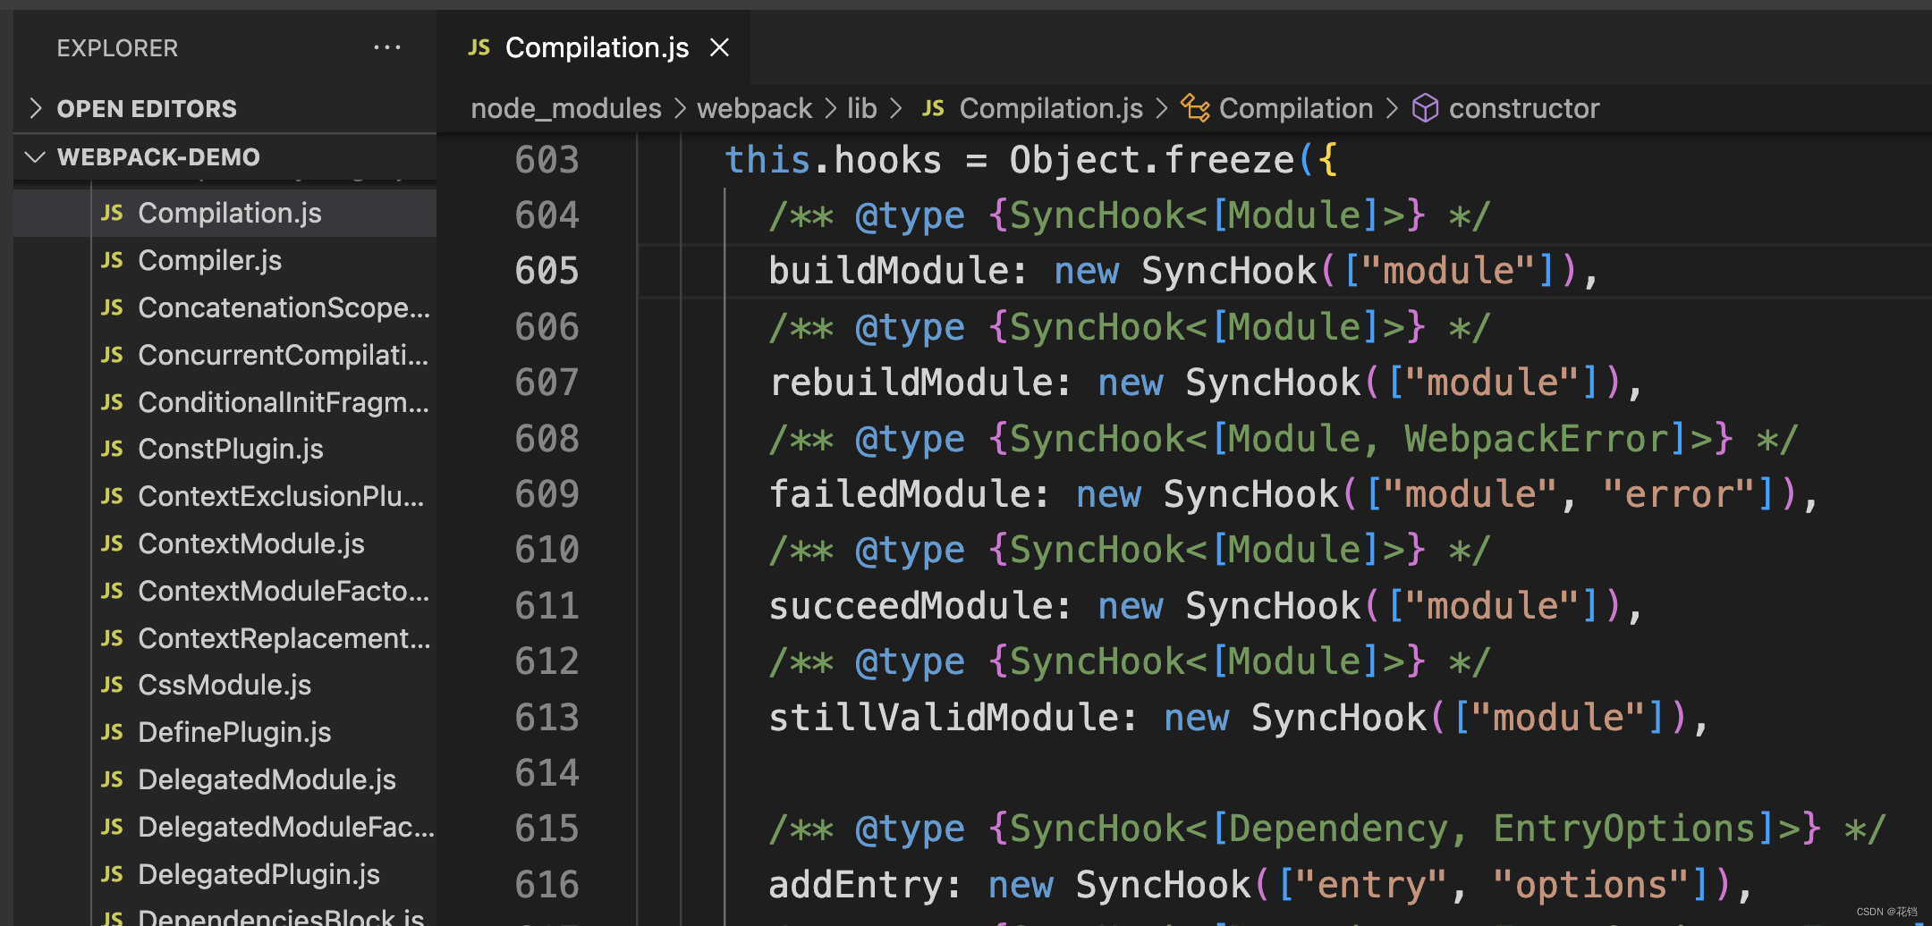Click the constructor breadcrumb item
The image size is (1932, 926).
point(1524,108)
